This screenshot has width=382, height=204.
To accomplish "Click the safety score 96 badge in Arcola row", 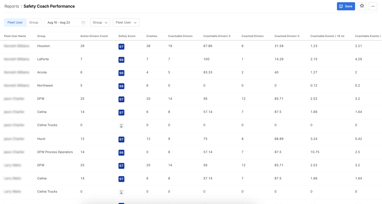I will [x=121, y=73].
